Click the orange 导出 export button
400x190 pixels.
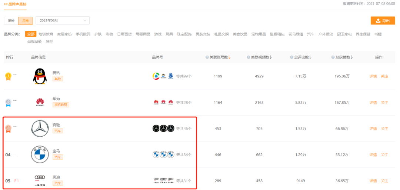tap(383, 21)
